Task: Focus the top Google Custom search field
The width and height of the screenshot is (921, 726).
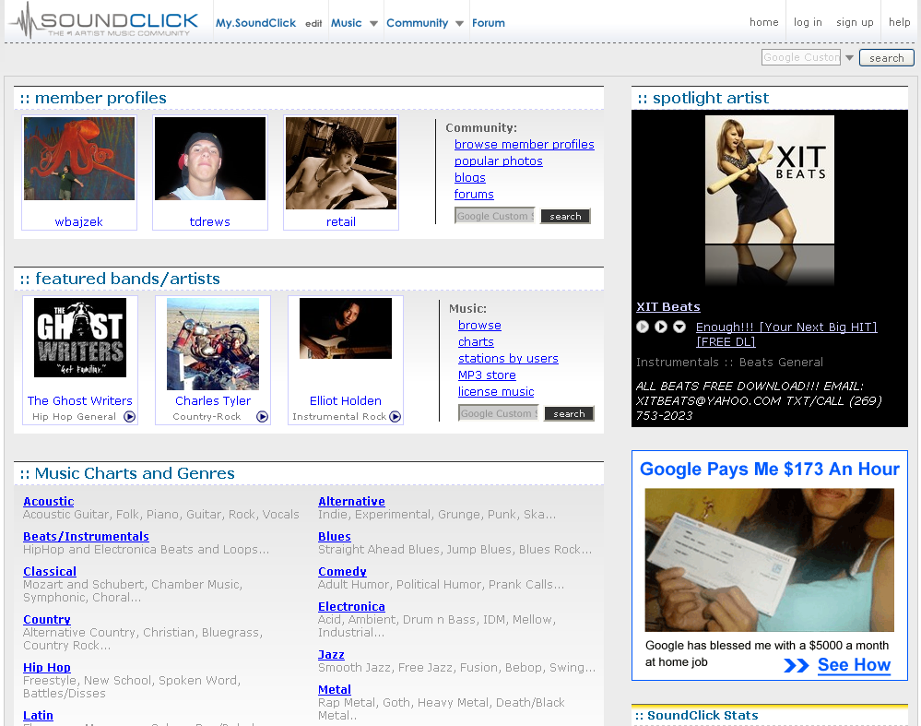Action: click(x=800, y=57)
